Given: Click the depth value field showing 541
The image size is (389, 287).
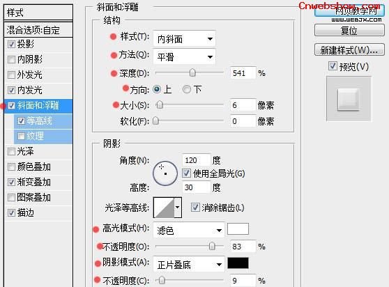Looking at the screenshot, I should coord(243,73).
